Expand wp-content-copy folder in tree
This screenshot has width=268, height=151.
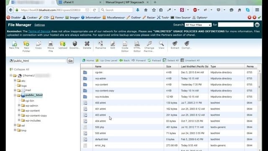coord(19,115)
